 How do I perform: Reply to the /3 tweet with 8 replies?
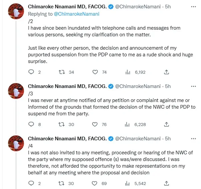coord(31,124)
